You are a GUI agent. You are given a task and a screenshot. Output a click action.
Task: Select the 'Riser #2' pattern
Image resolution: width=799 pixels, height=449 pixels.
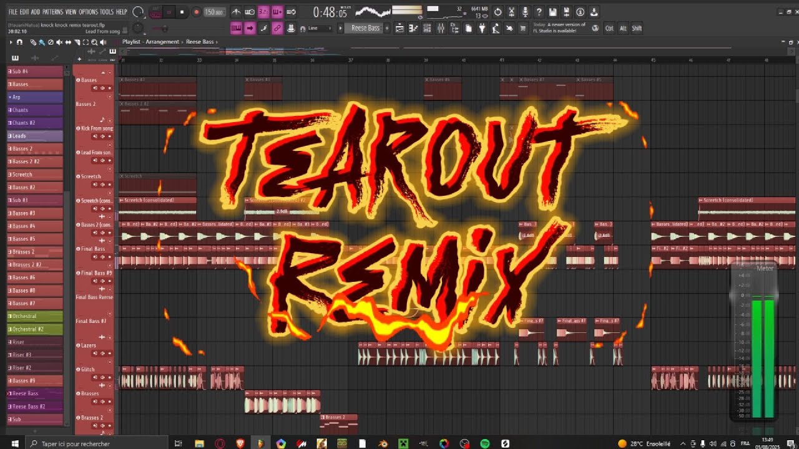point(35,368)
